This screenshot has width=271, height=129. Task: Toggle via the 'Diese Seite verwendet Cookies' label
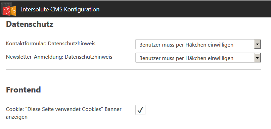(x=63, y=109)
